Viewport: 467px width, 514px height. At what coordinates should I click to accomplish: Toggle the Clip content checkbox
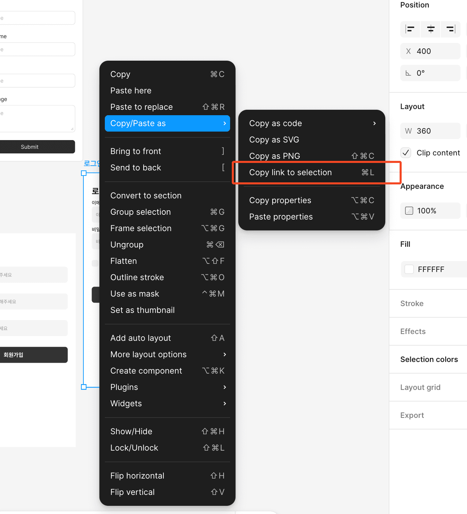tap(406, 153)
